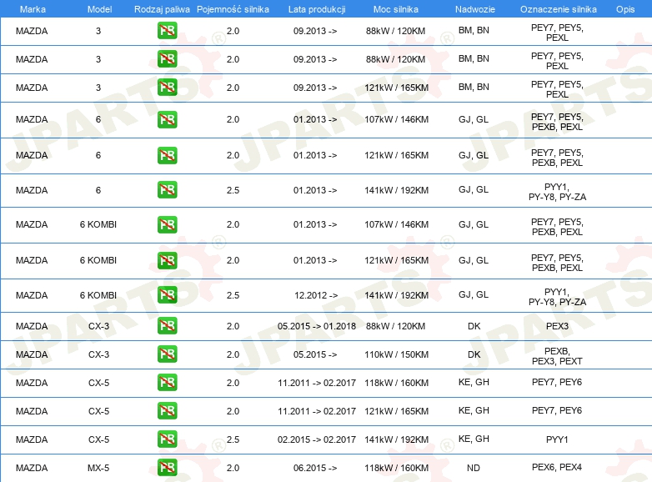Click the fuel icon for the CX-5 121kW row
The height and width of the screenshot is (482, 652).
(x=167, y=411)
